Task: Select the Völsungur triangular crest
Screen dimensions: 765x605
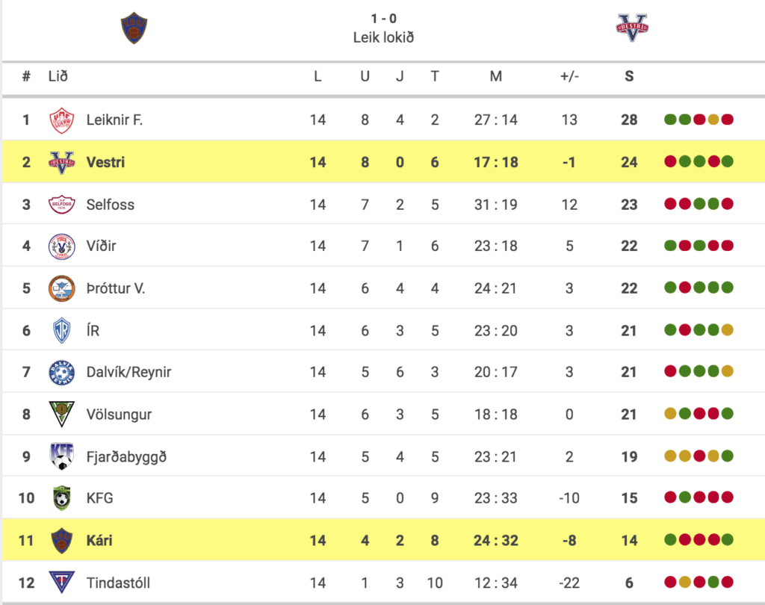Action: (62, 414)
